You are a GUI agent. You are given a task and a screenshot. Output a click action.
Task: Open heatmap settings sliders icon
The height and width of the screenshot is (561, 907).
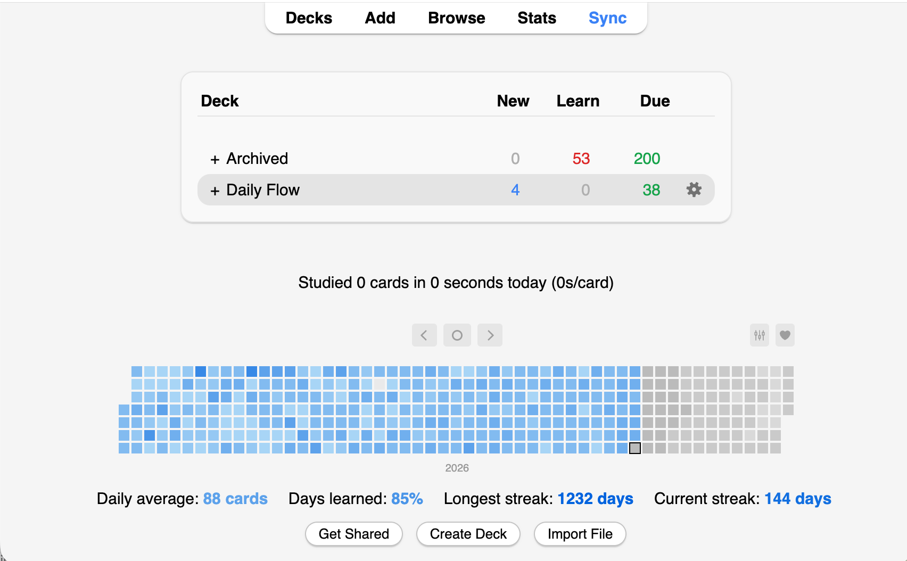760,335
